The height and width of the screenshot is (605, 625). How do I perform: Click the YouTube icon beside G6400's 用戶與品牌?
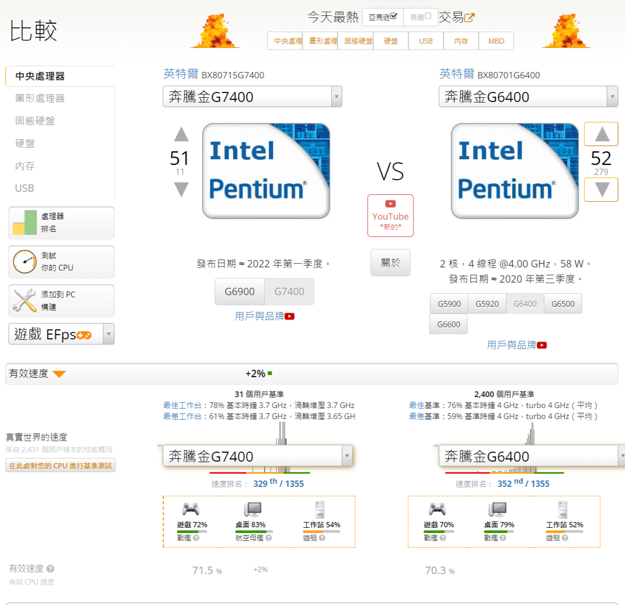542,345
